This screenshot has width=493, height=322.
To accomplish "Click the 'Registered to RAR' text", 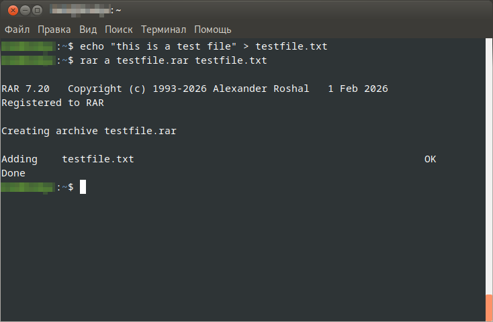I will tap(52, 103).
